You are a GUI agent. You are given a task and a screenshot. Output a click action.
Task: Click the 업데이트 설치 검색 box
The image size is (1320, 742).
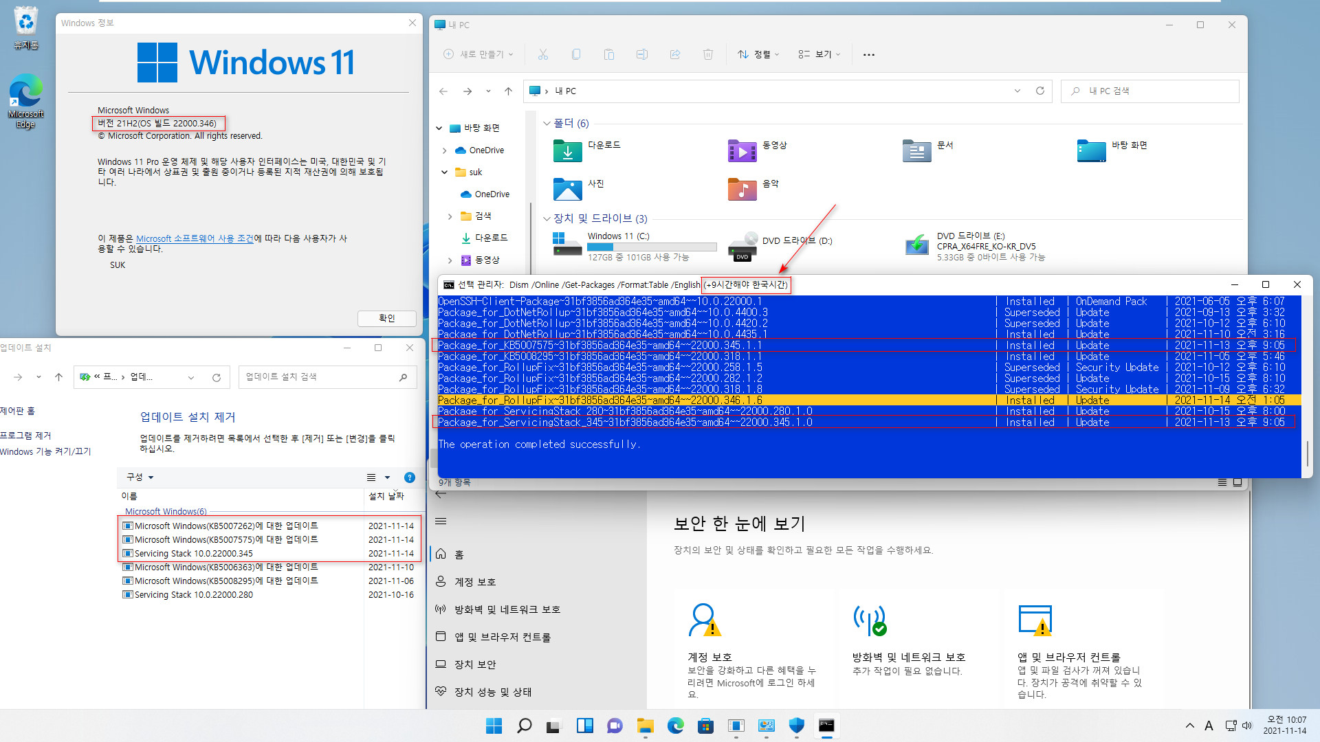(x=327, y=376)
